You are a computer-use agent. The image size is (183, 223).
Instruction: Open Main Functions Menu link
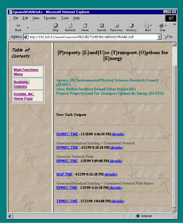tap(26, 72)
